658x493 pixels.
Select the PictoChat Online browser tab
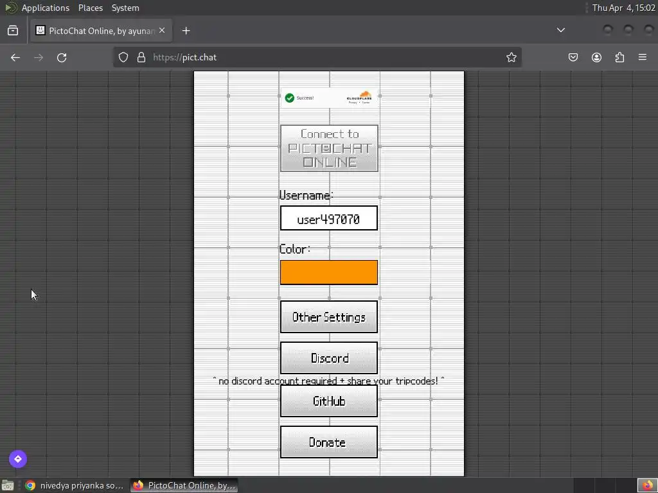pyautogui.click(x=101, y=31)
